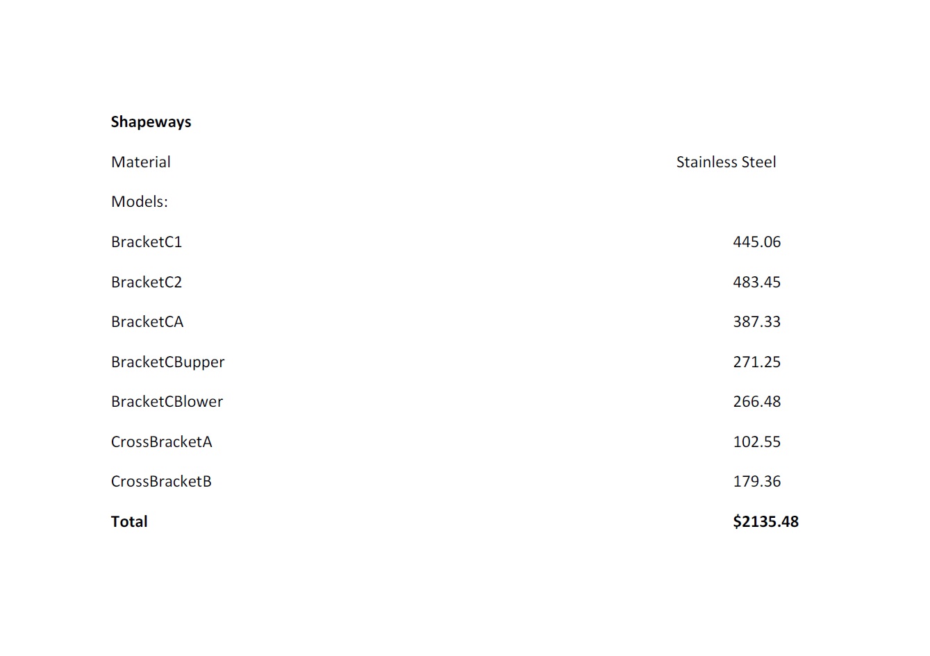Click the 179.36 price value
The height and width of the screenshot is (656, 930).
(x=756, y=482)
